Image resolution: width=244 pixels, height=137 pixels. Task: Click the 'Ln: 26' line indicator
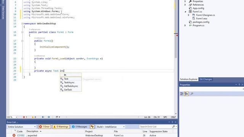tap(147, 117)
